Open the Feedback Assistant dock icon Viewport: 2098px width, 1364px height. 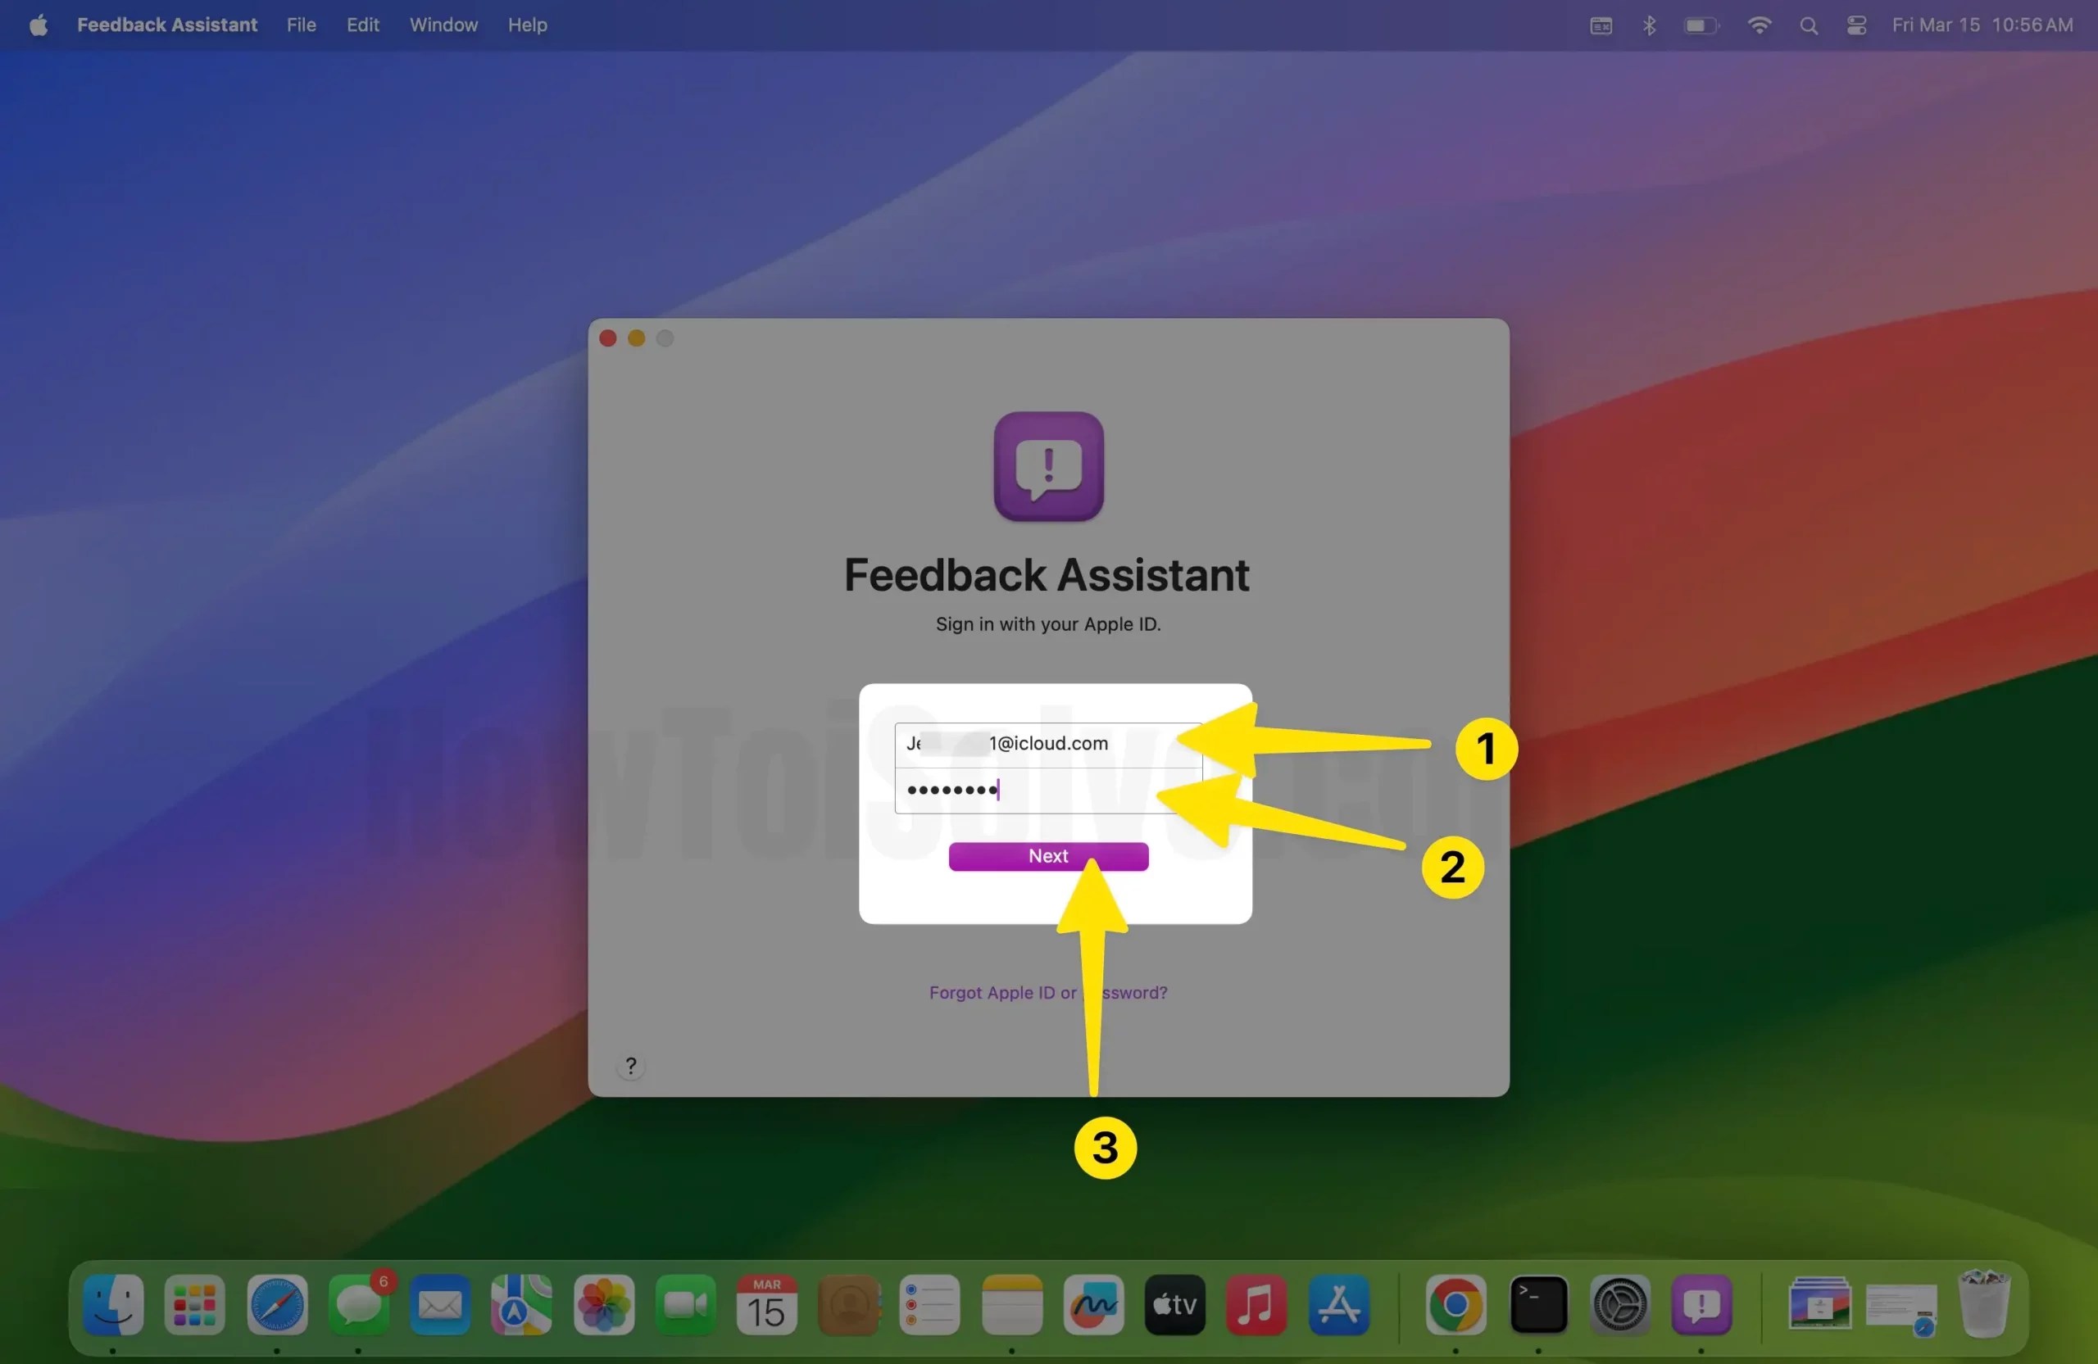1703,1307
